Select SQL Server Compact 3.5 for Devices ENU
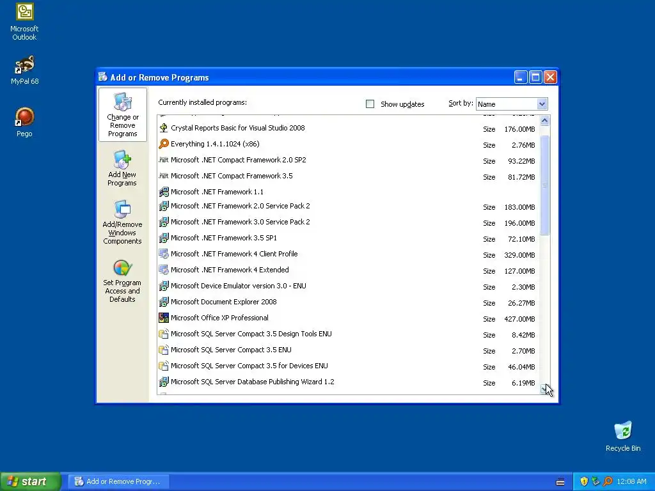655x491 pixels. (349, 366)
